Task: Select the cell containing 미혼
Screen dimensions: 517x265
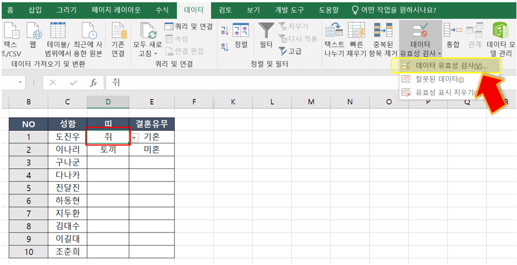Action: (x=152, y=150)
